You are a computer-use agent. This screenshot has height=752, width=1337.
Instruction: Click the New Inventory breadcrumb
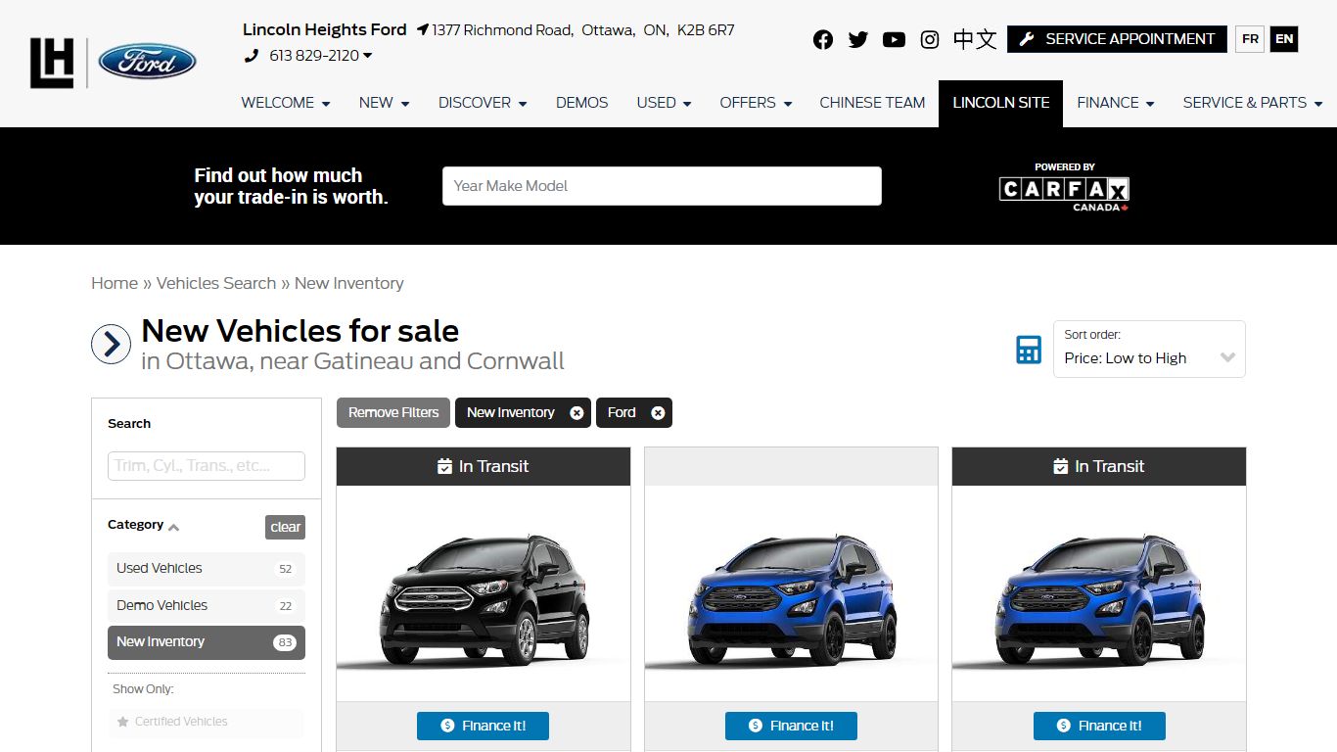click(x=349, y=283)
